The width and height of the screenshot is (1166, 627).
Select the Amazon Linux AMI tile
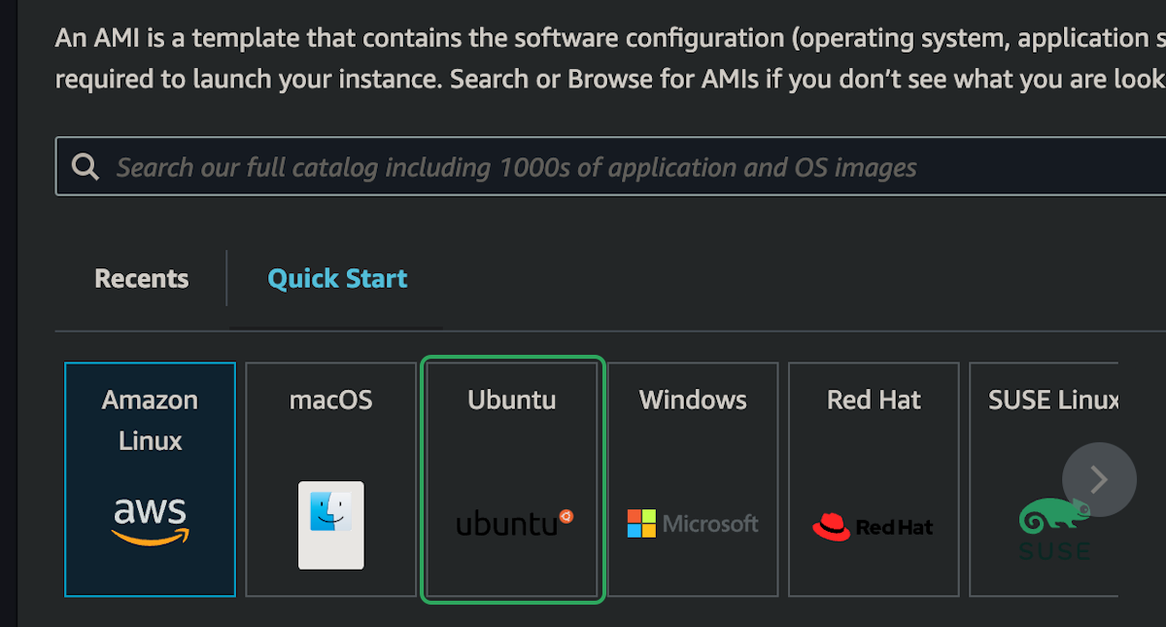click(151, 479)
